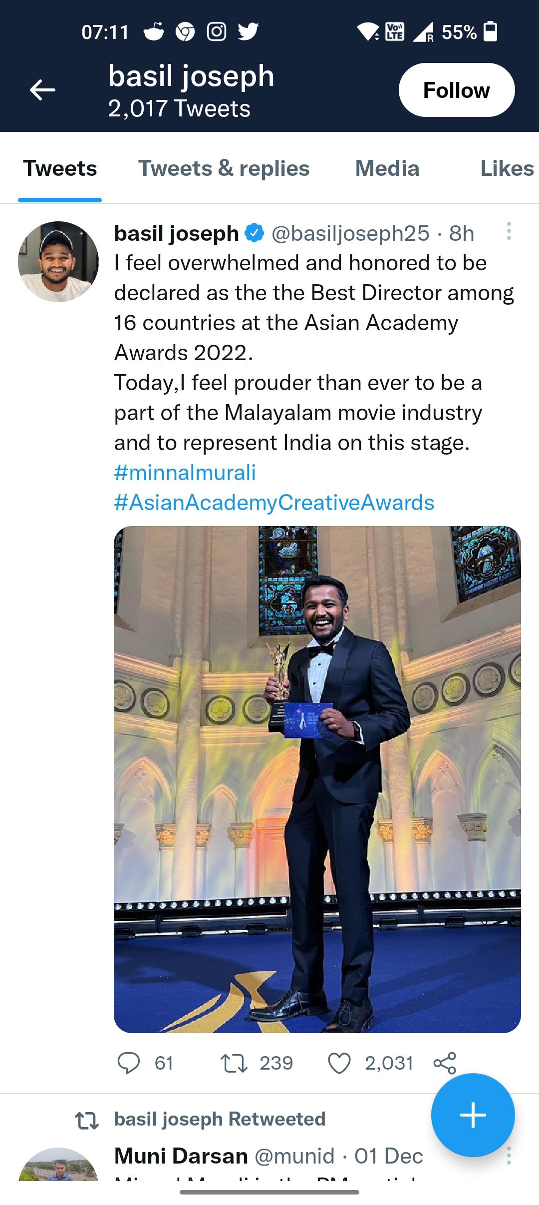Go back using the back arrow
The height and width of the screenshot is (1205, 539).
pos(42,90)
